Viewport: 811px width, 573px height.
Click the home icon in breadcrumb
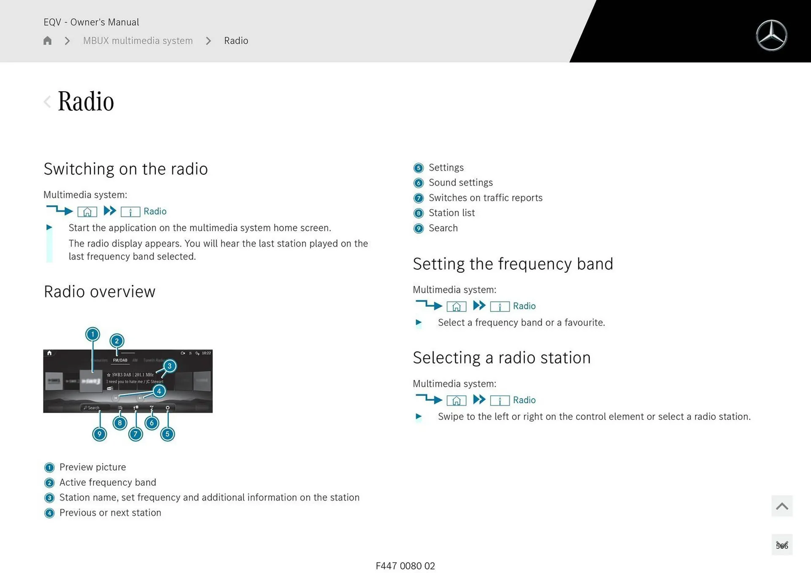(x=47, y=41)
